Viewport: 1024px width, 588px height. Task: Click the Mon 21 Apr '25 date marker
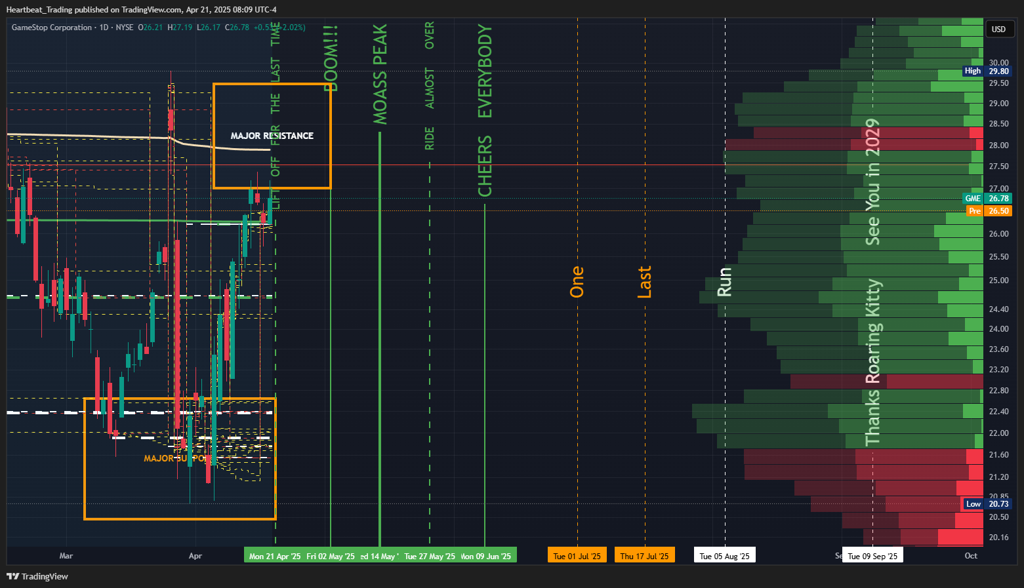tap(274, 556)
